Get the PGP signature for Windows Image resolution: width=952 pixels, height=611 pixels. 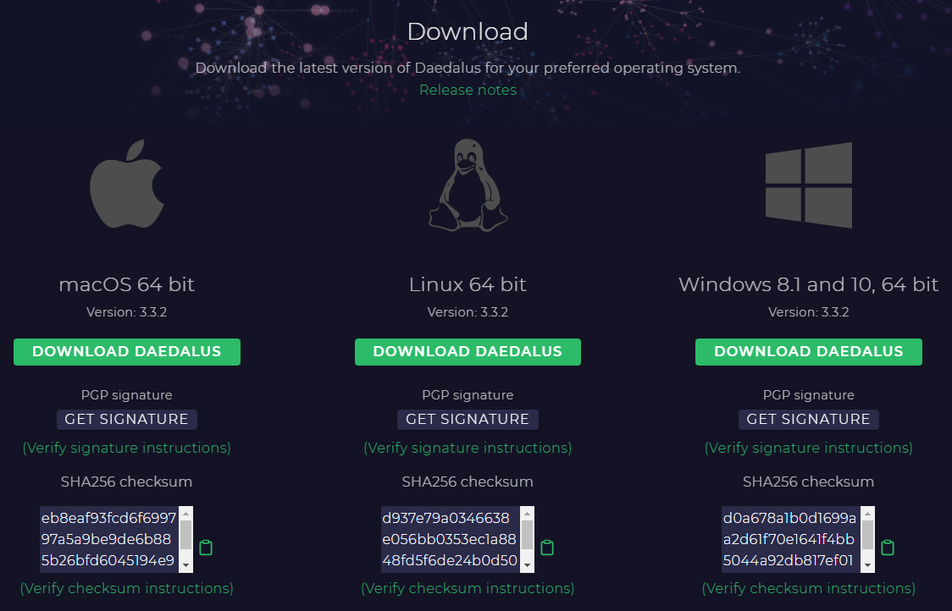tap(809, 419)
